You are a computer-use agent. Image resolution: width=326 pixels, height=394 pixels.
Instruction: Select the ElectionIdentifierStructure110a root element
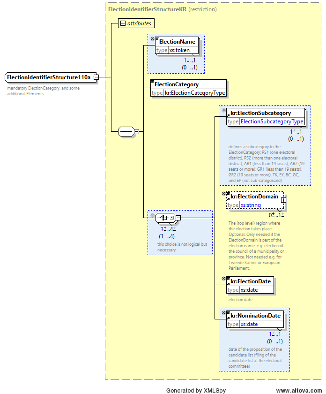pos(51,77)
